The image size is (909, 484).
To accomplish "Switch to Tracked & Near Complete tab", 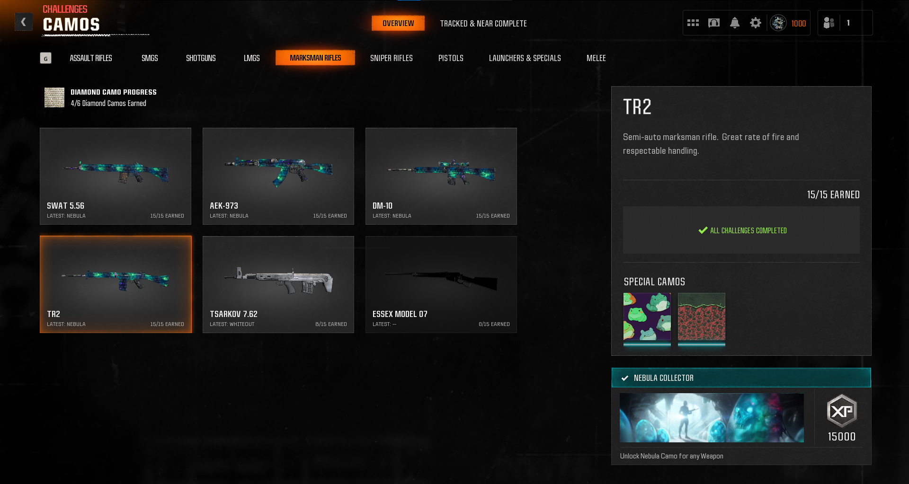I will point(483,23).
